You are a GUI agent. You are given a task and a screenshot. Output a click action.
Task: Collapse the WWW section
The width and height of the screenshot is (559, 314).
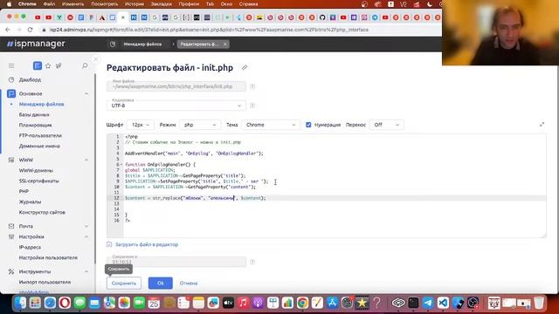pos(86,160)
